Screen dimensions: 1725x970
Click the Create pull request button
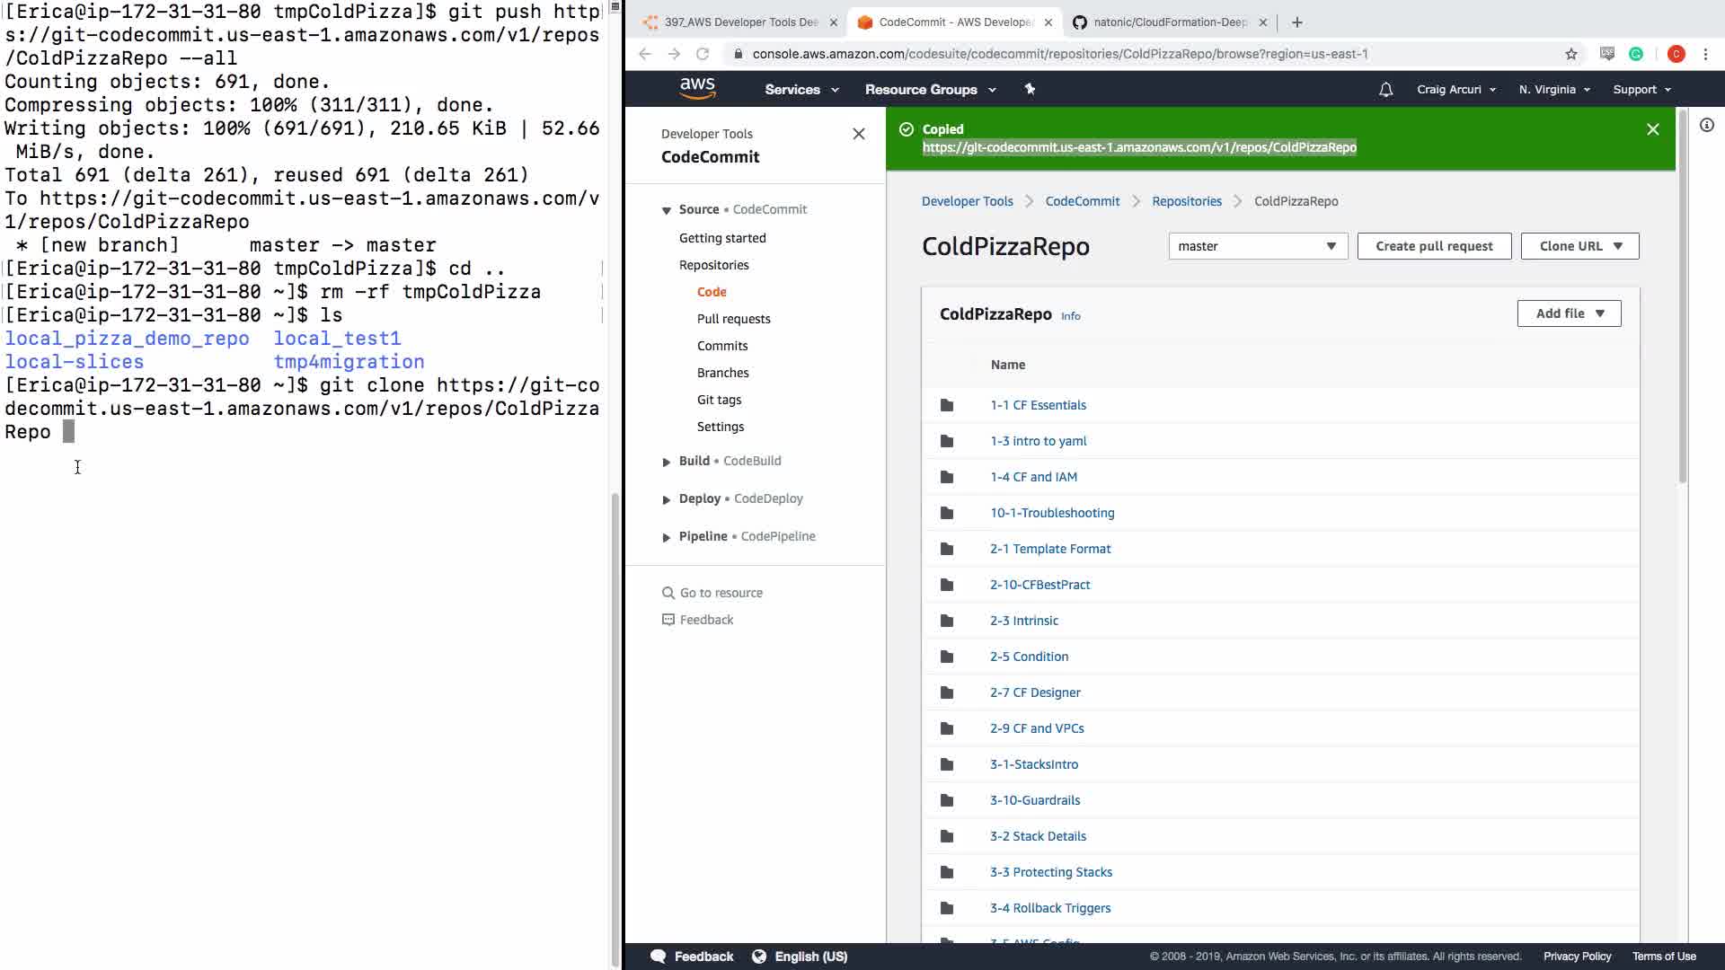1433,246
